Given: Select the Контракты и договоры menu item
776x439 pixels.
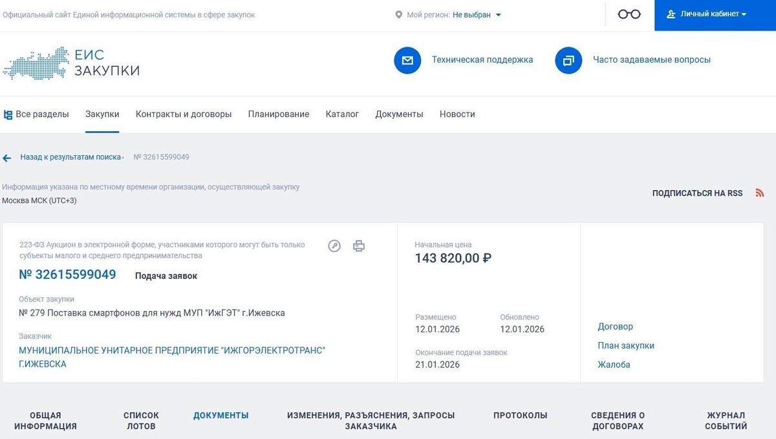Looking at the screenshot, I should (x=183, y=114).
